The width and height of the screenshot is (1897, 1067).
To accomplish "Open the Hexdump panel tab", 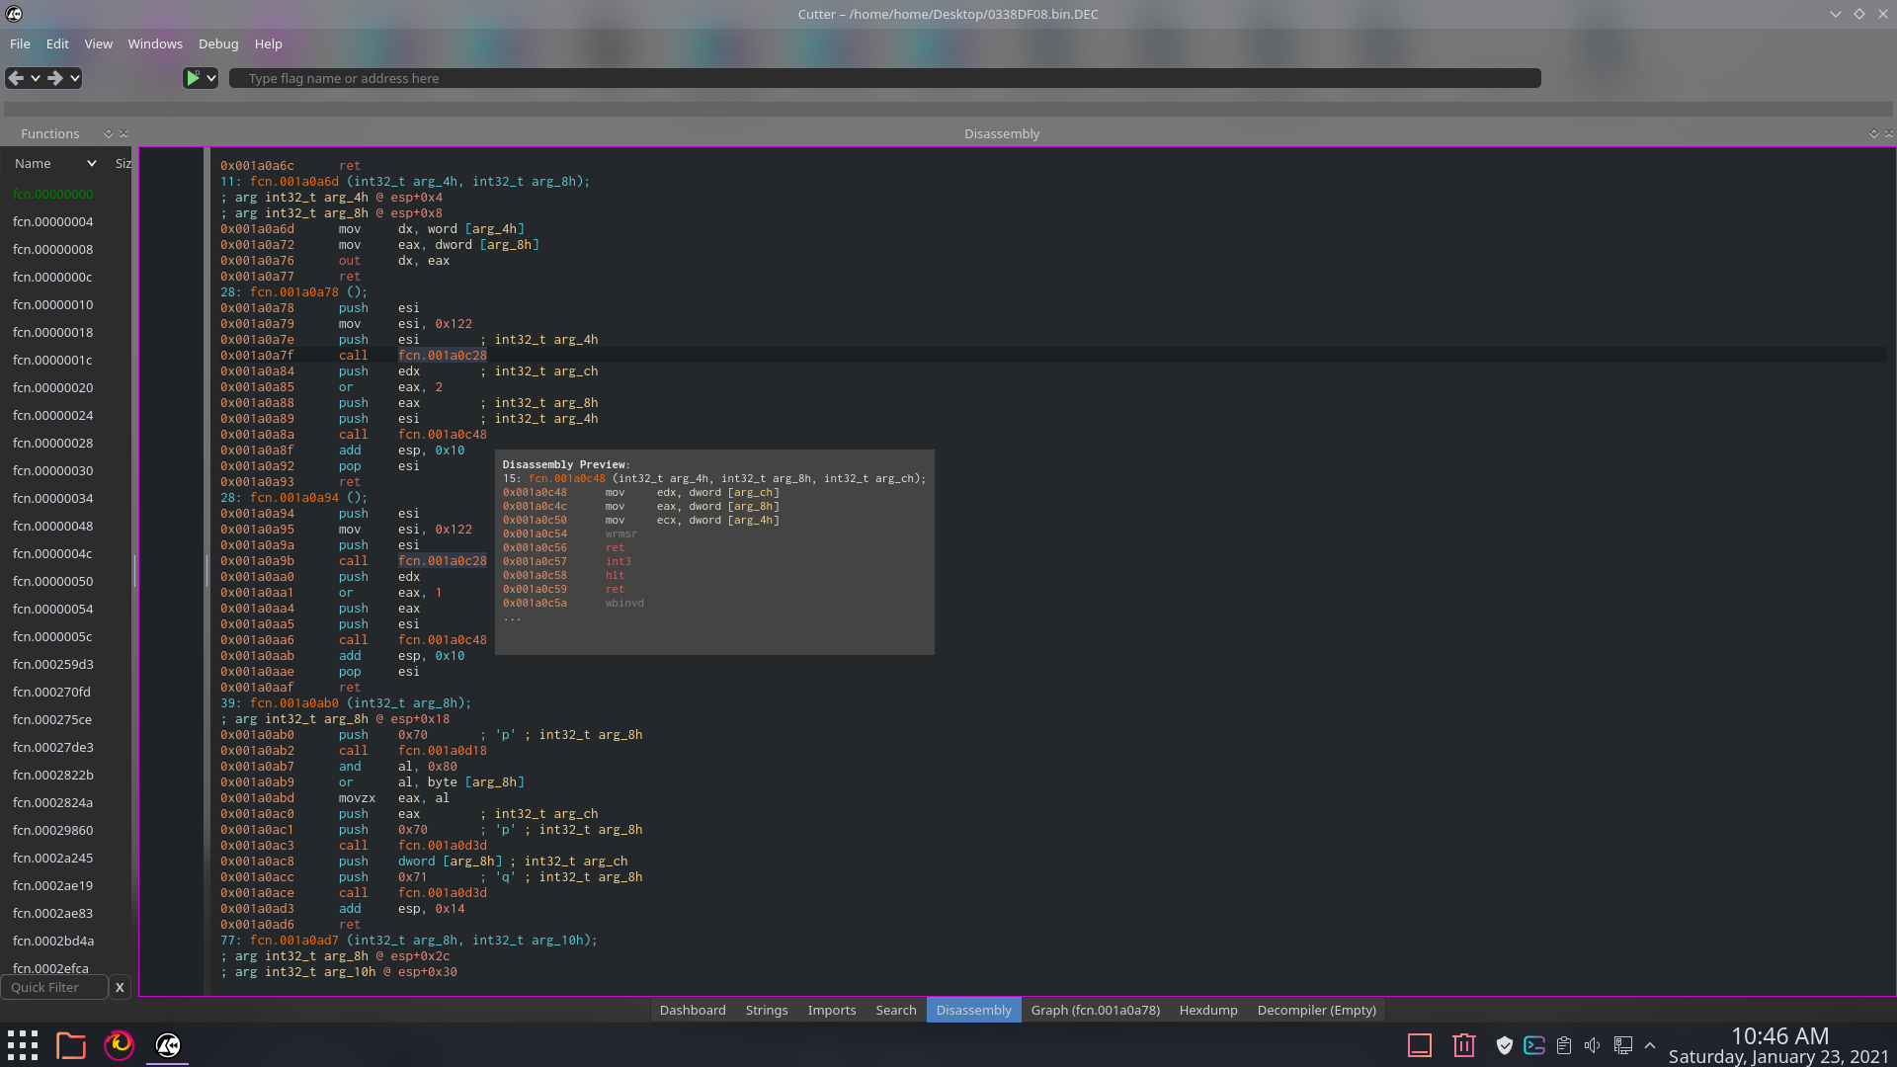I will [x=1206, y=1010].
